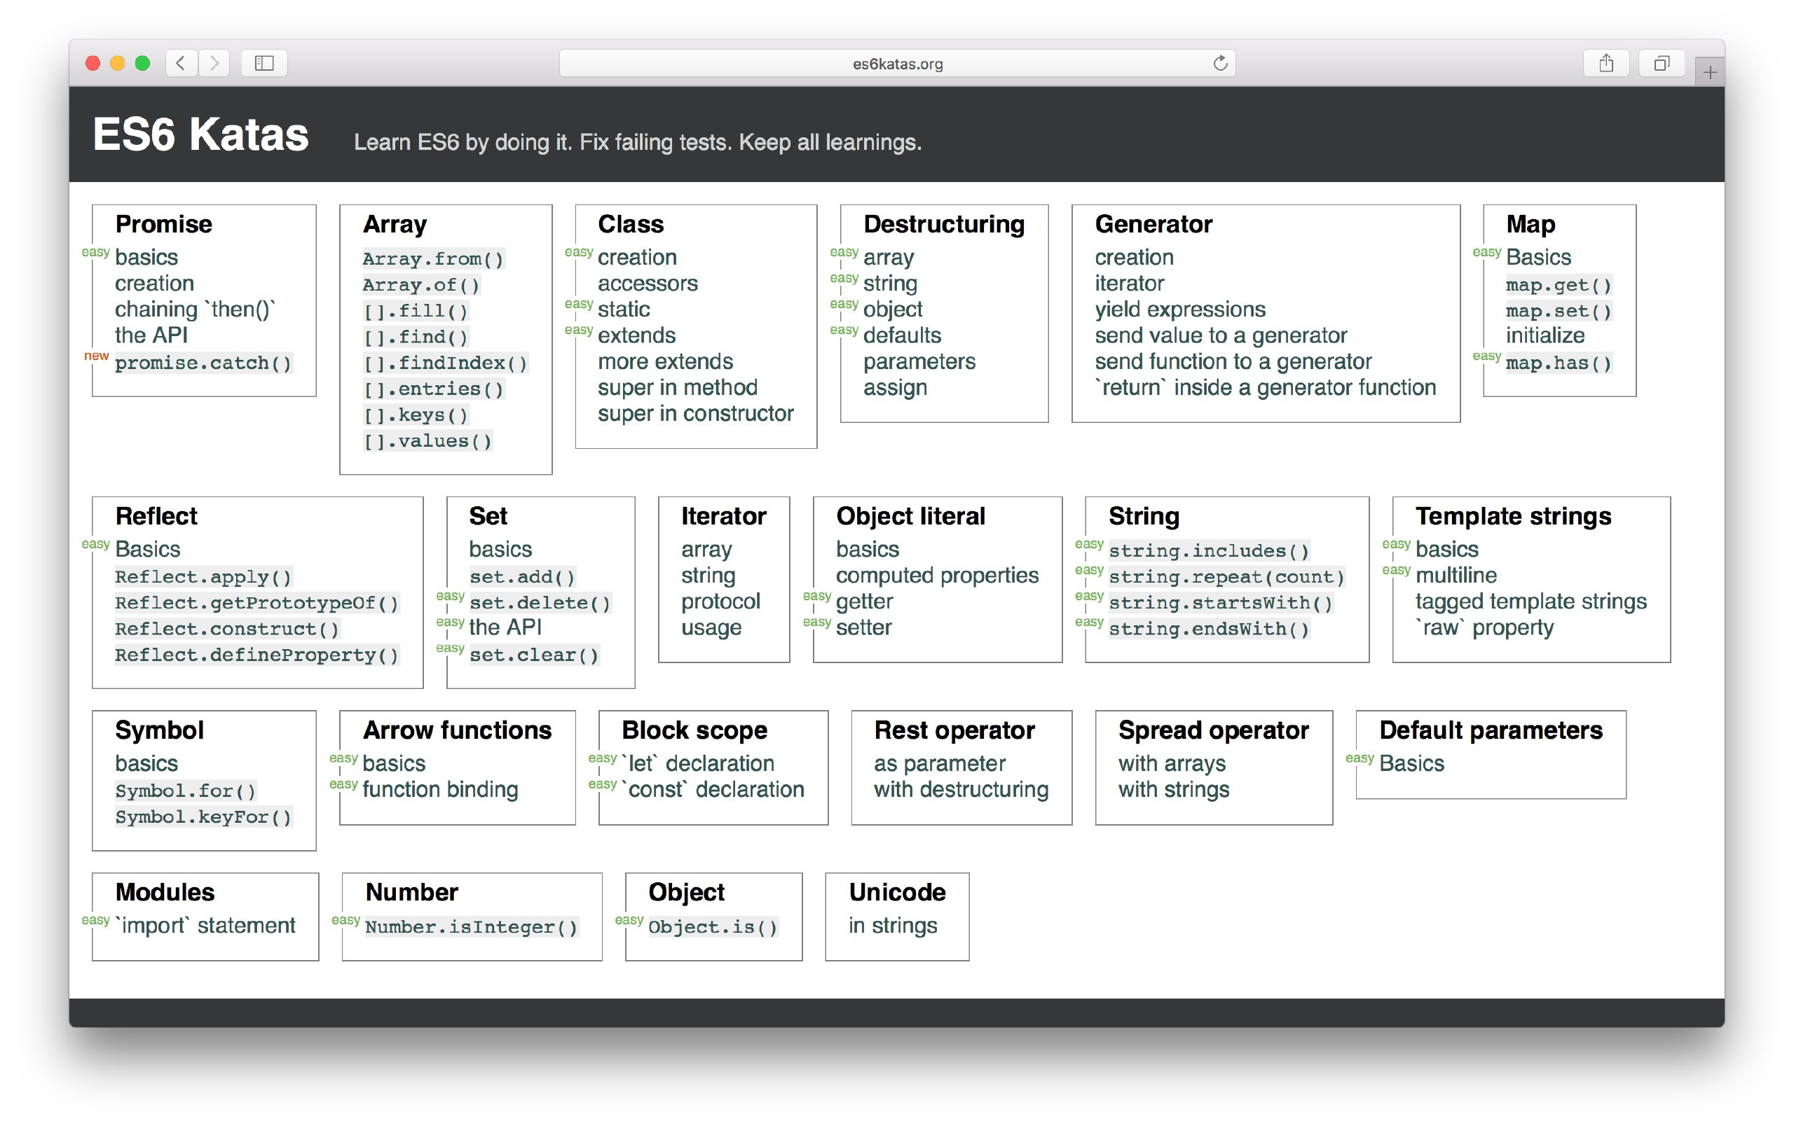Open map.get() kata
1794x1126 pixels.
pos(1559,285)
